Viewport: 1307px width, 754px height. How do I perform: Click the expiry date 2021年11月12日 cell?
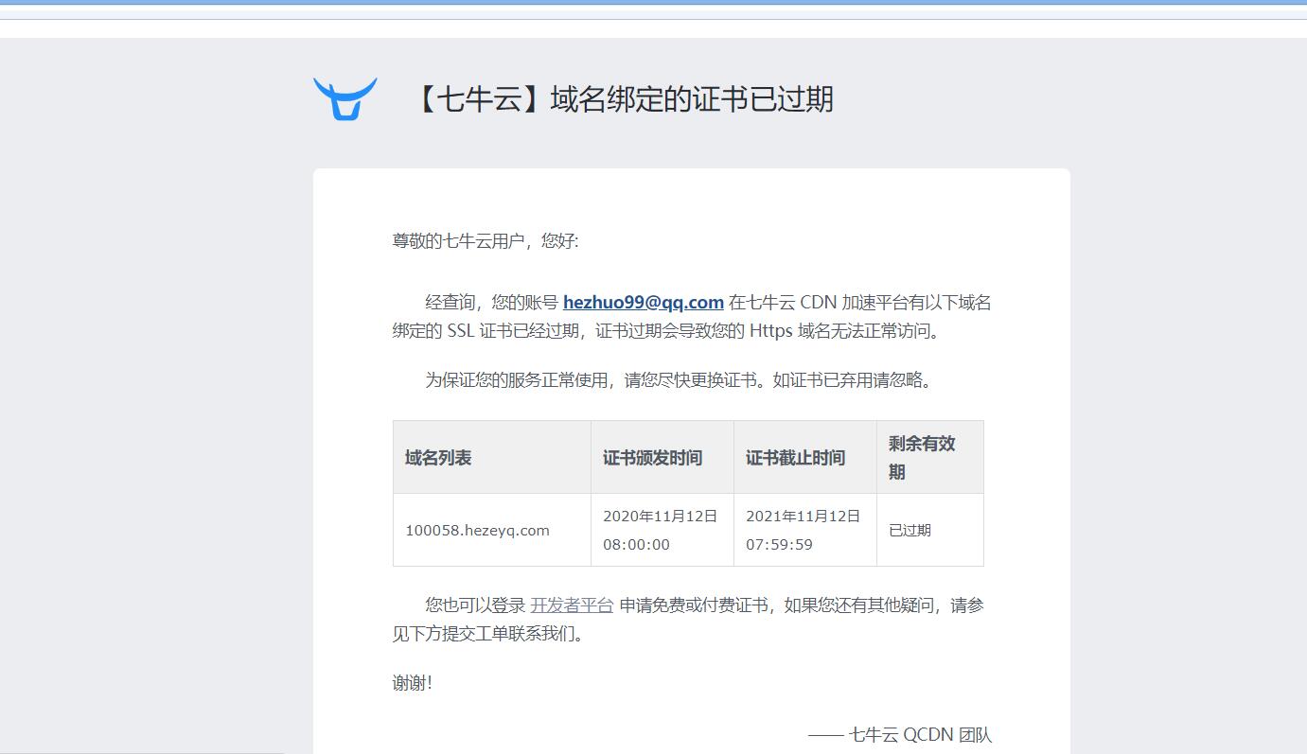click(805, 530)
